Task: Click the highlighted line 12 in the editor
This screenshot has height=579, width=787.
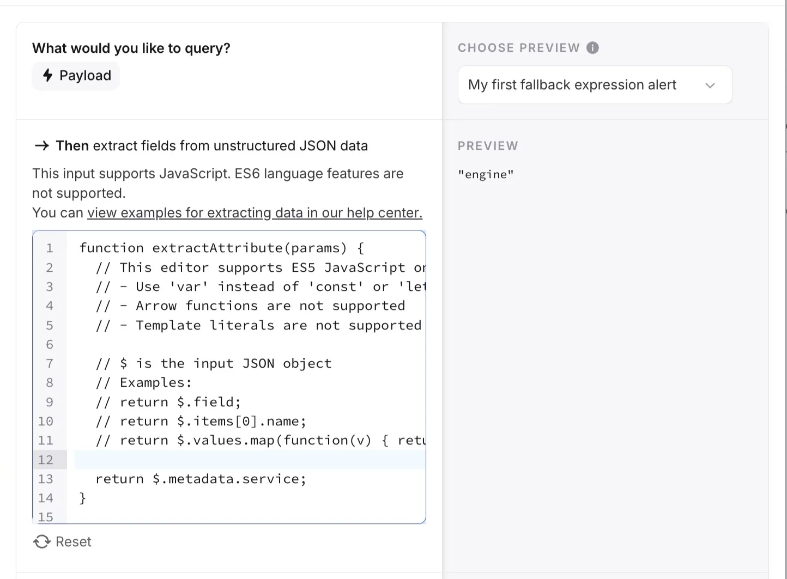Action: (245, 460)
